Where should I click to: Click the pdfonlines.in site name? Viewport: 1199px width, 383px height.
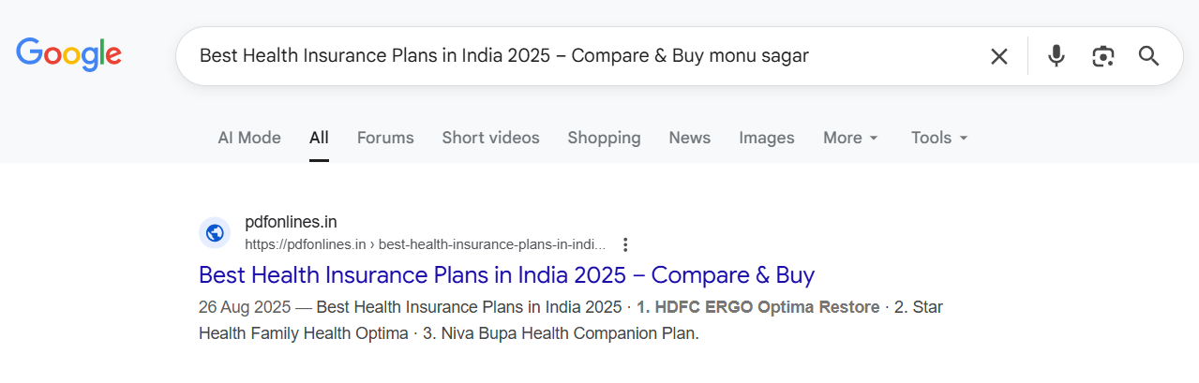pyautogui.click(x=291, y=222)
